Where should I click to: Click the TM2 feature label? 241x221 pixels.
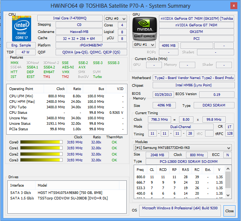coord(65,76)
